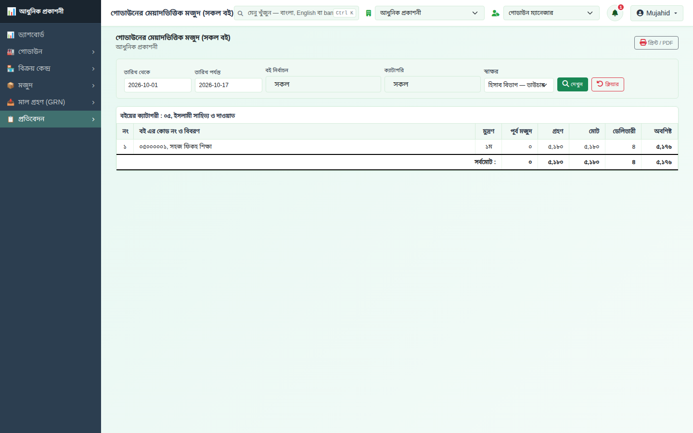693x433 pixels.
Task: Open the বই নির্বাচন book selector
Action: pyautogui.click(x=323, y=84)
